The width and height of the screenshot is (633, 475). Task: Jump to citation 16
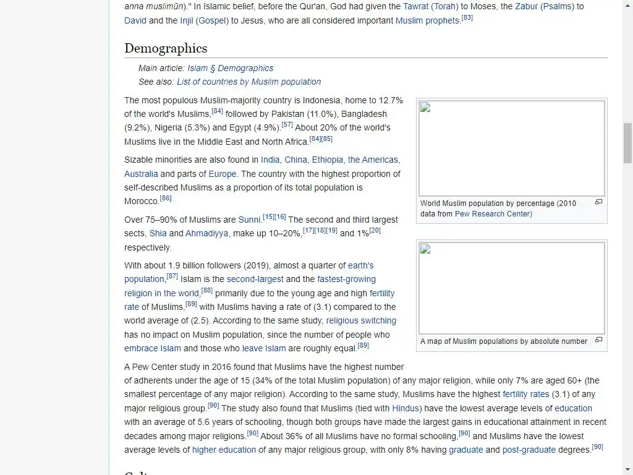[x=280, y=217]
